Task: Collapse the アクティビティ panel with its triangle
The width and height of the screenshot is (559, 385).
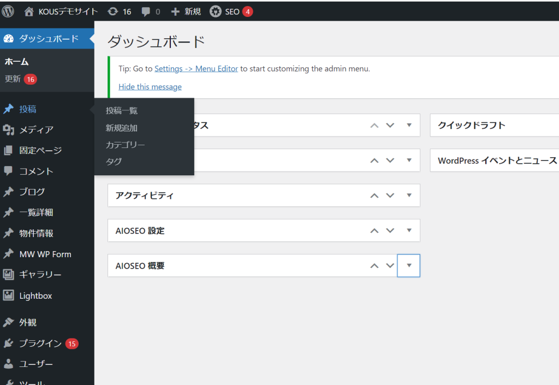Action: pyautogui.click(x=409, y=196)
